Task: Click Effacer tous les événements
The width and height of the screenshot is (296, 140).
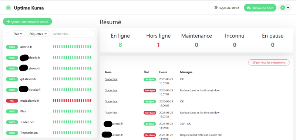Action: click(269, 63)
